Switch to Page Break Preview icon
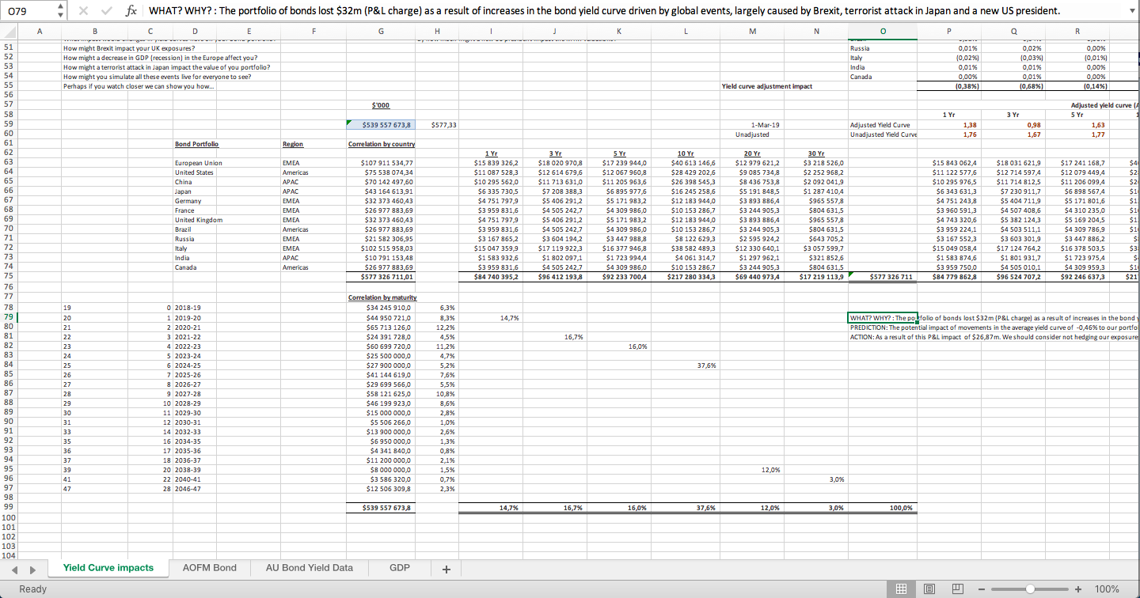1140x598 pixels. pyautogui.click(x=956, y=589)
